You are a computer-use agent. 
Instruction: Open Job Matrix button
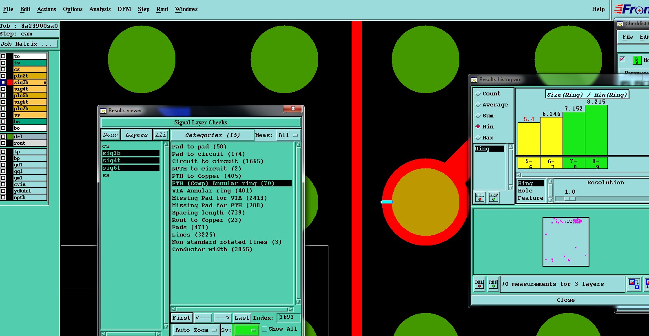29,44
